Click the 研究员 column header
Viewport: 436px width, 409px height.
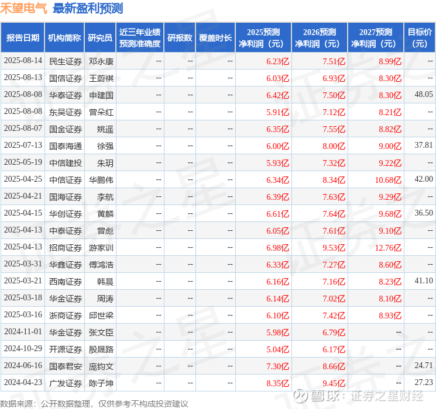[100, 38]
